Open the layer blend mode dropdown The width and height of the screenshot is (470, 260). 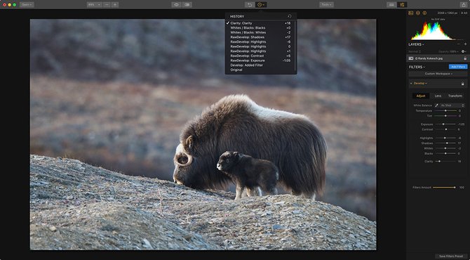415,51
